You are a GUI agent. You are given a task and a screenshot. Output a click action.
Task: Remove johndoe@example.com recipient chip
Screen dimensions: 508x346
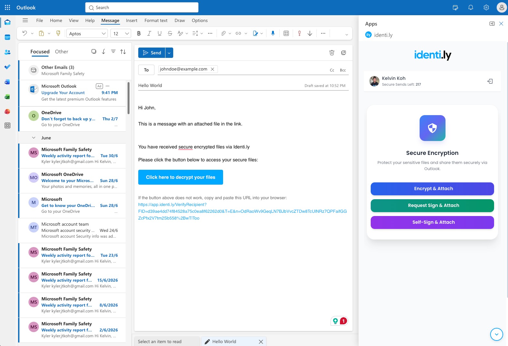point(213,69)
